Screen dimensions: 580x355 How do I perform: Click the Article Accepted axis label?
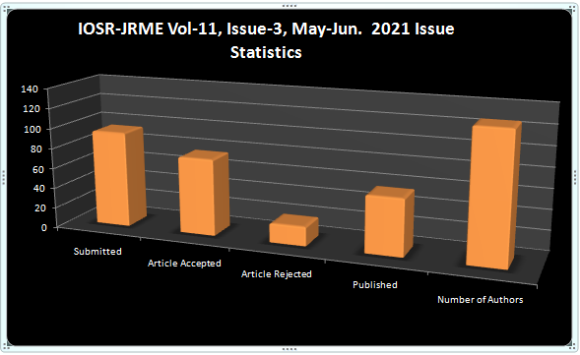tap(184, 263)
